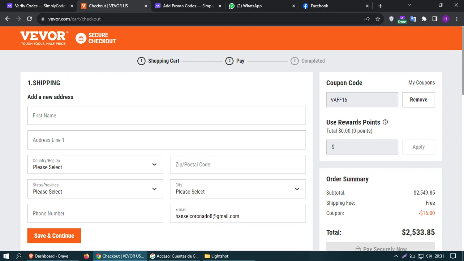This screenshot has height=261, width=464.
Task: Open the tab search chevron
Action: (x=409, y=5)
